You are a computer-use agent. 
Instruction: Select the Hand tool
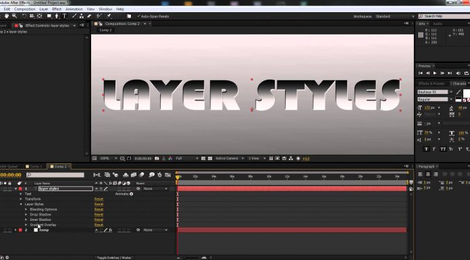pos(7,16)
